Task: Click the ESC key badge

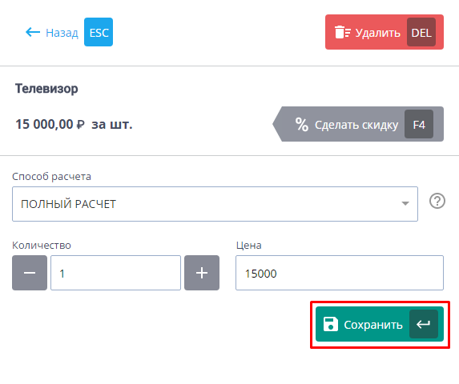Action: pyautogui.click(x=99, y=32)
